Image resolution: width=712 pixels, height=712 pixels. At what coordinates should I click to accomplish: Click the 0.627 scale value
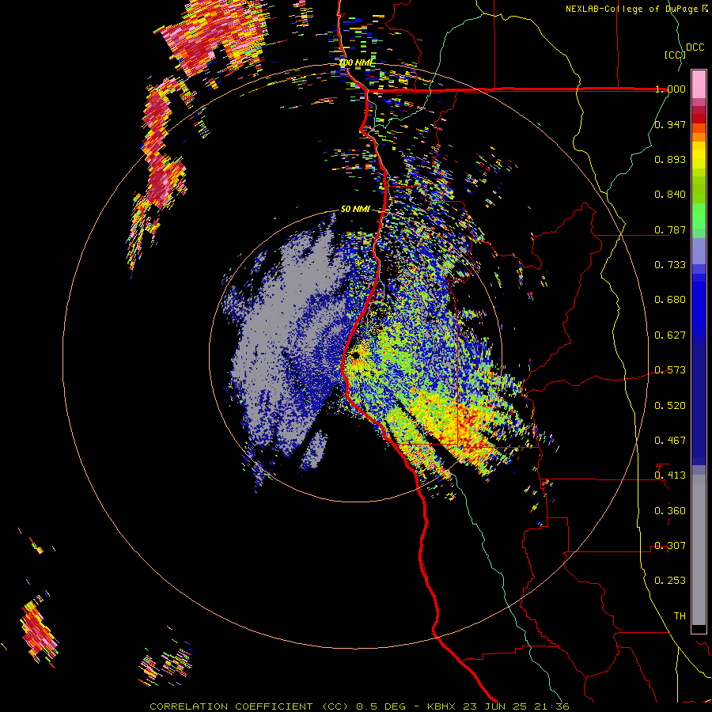coord(670,335)
